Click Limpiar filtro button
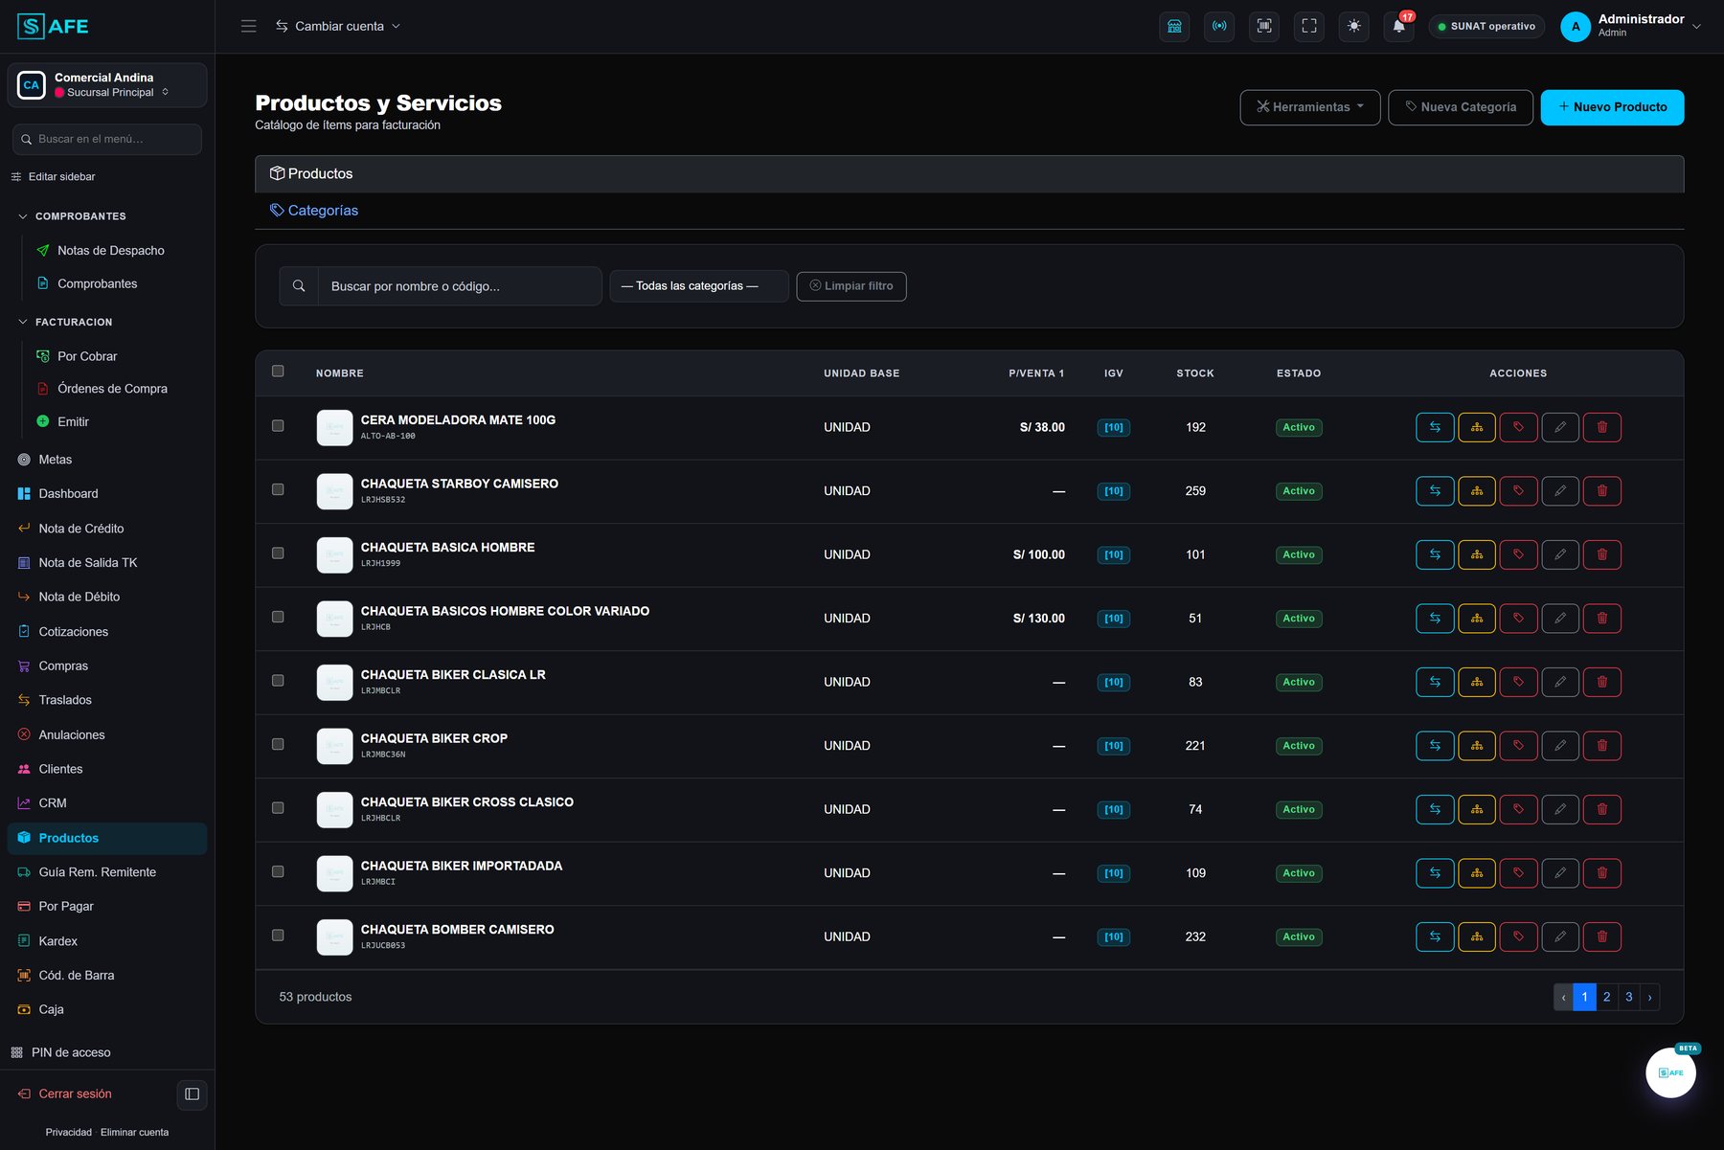This screenshot has width=1724, height=1150. click(x=851, y=286)
